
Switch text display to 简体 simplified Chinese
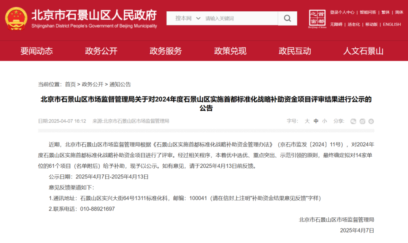(399, 12)
